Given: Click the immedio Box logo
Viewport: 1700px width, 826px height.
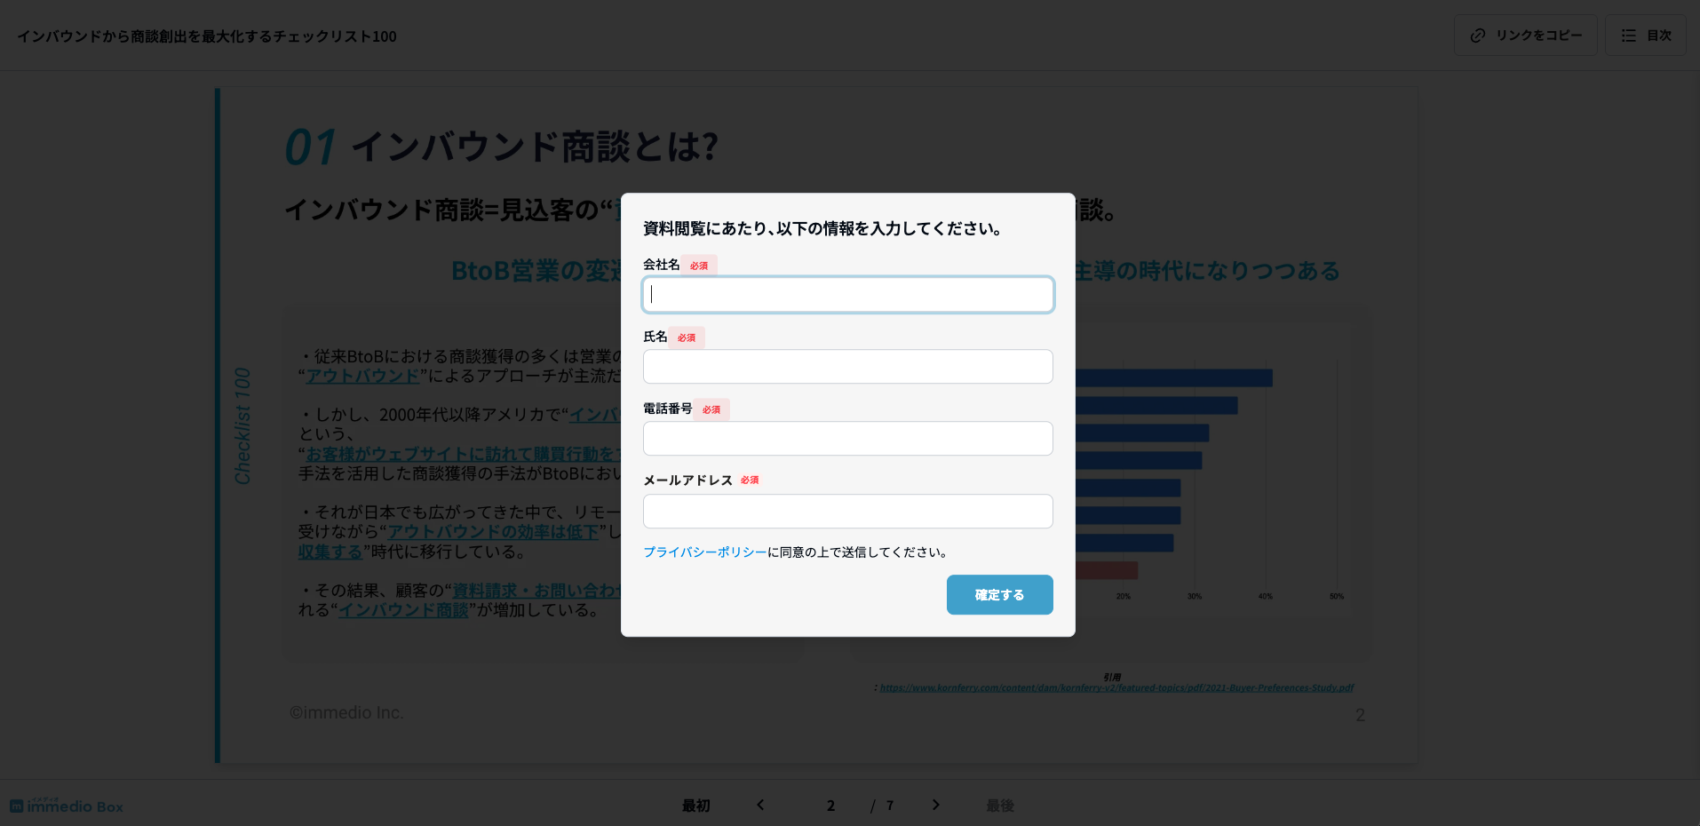Looking at the screenshot, I should (x=67, y=806).
